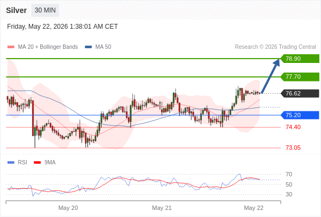Click the RSI 50 level label
This screenshot has width=321, height=217.
point(289,184)
